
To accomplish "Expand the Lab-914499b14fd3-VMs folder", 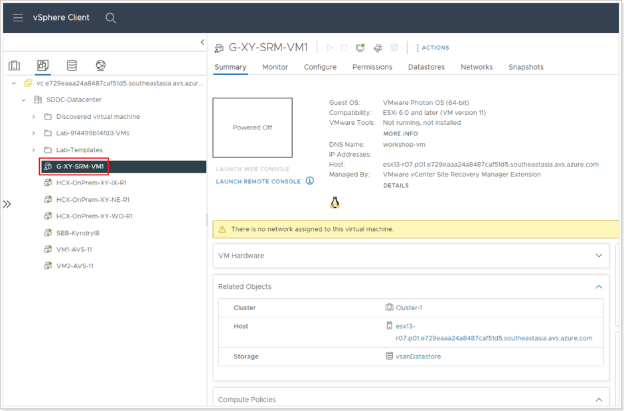I will point(33,133).
